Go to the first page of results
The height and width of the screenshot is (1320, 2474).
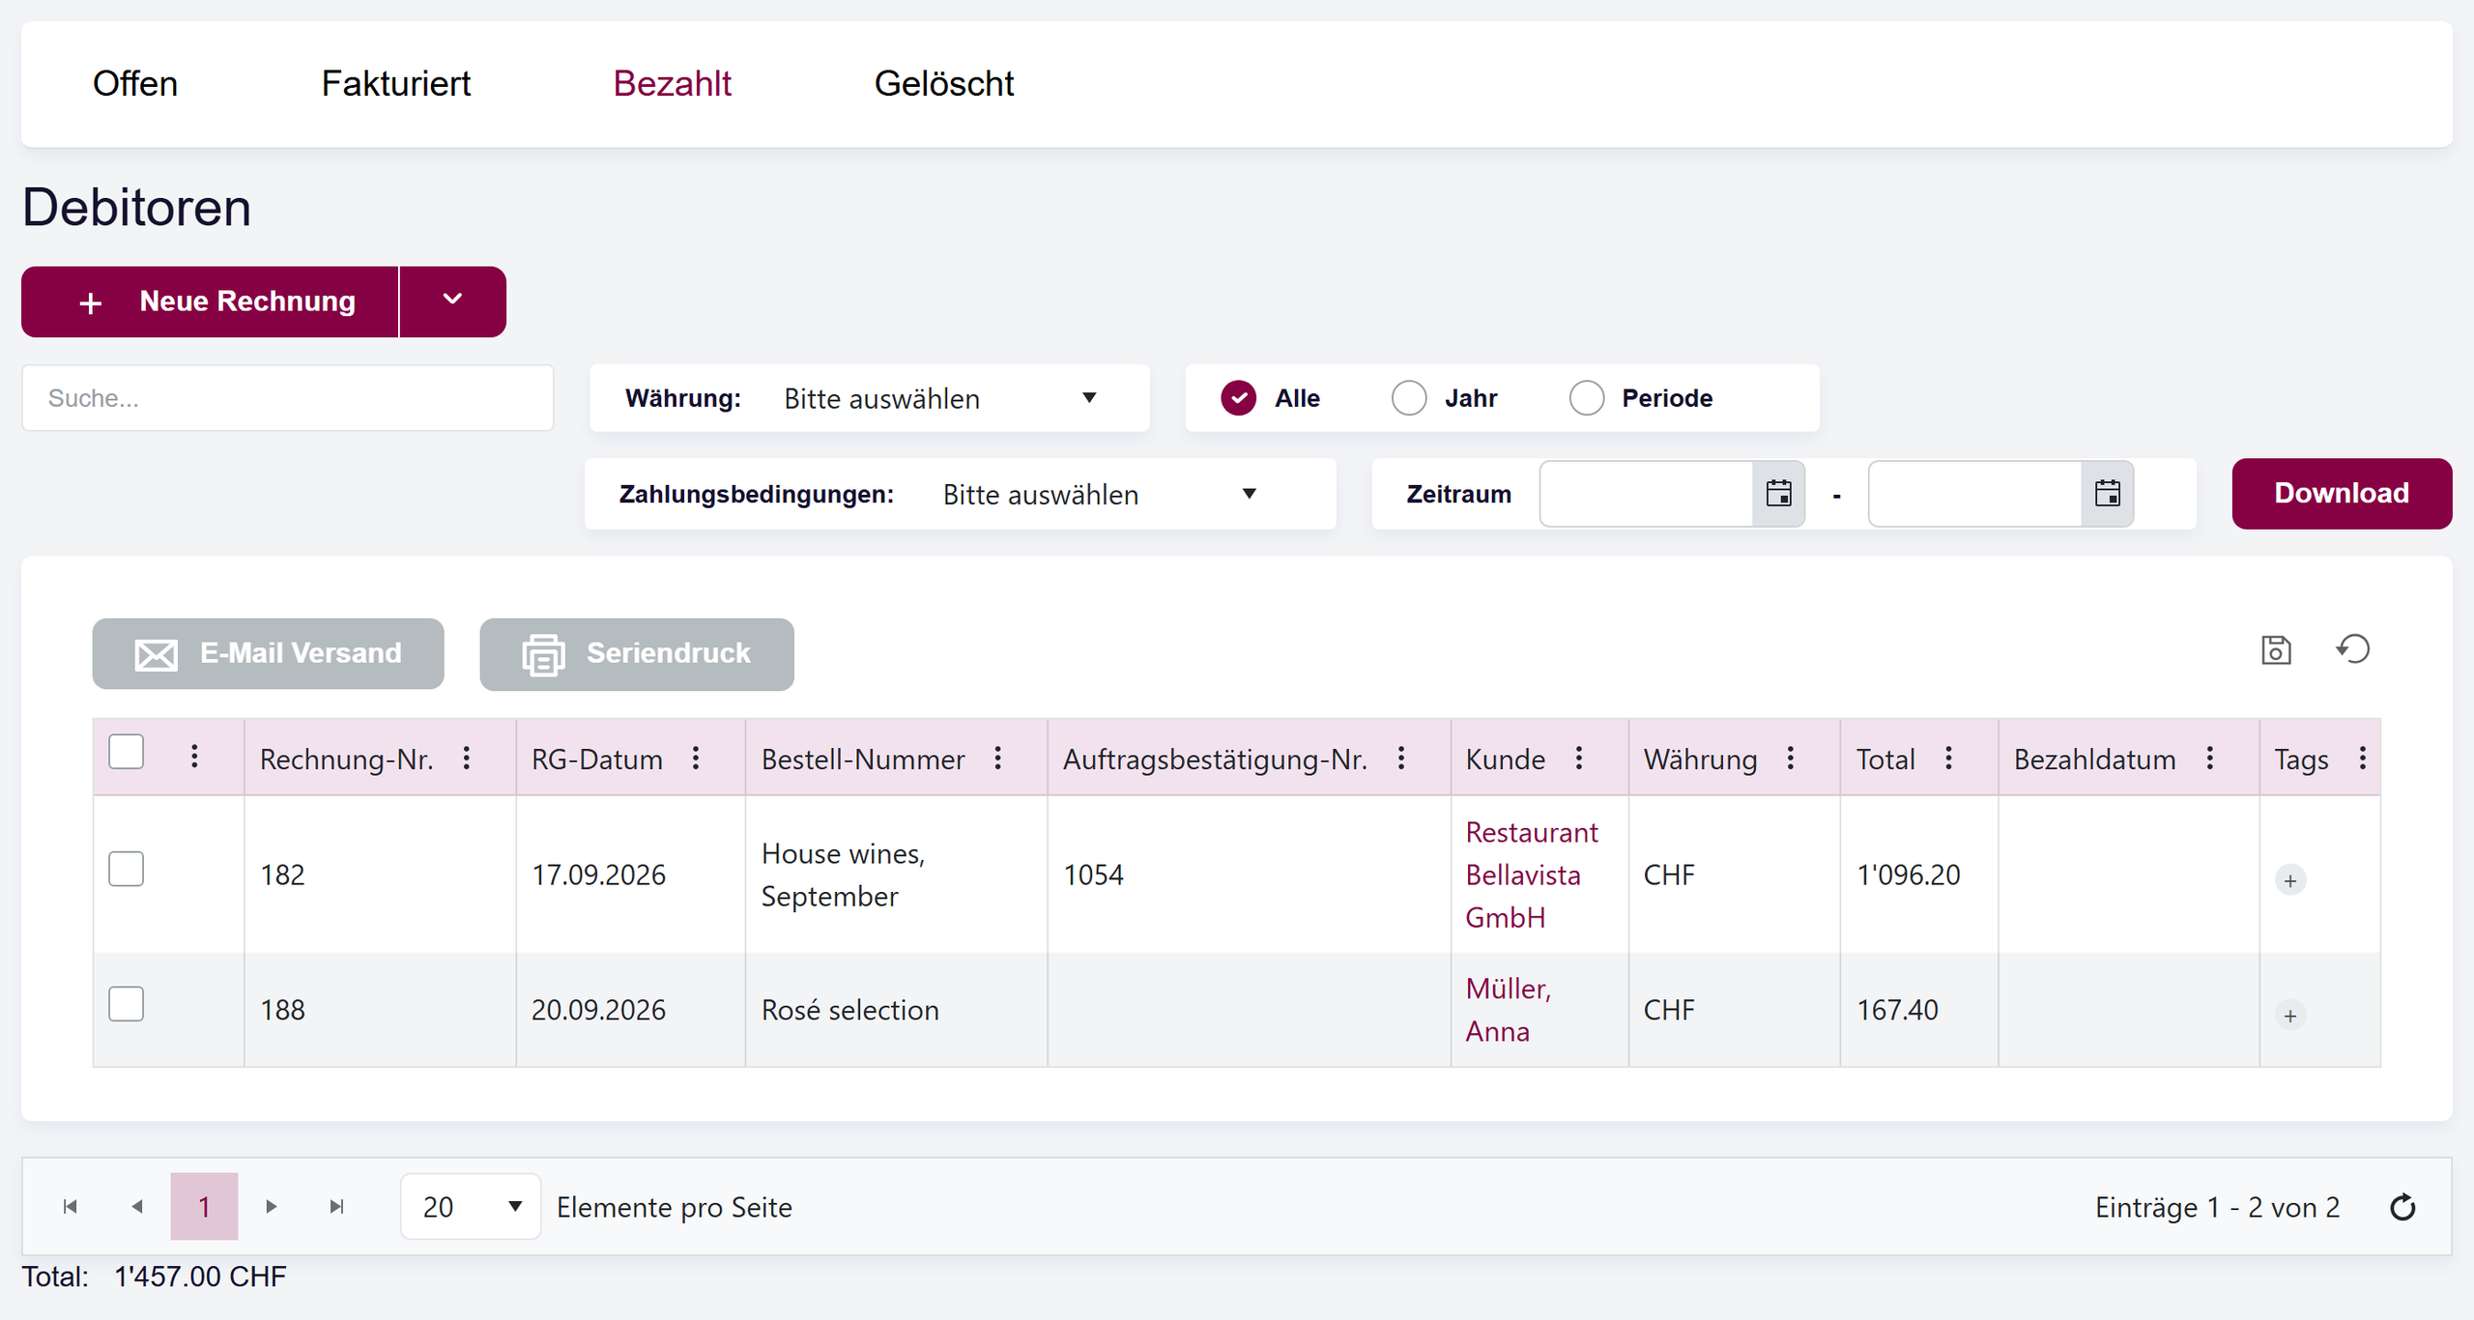(70, 1207)
